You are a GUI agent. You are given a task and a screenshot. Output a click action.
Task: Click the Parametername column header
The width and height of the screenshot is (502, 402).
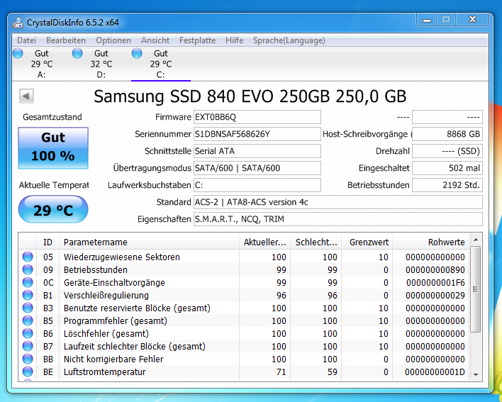point(149,242)
